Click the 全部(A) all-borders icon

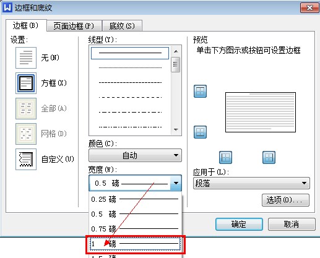[x=26, y=108]
